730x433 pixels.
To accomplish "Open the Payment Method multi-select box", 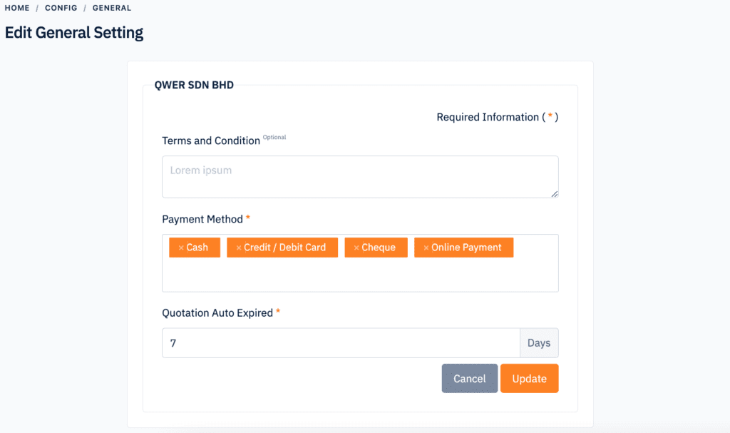I will (360, 263).
